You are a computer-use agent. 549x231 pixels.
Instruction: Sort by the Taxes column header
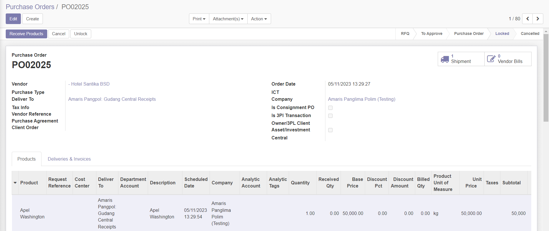point(492,183)
